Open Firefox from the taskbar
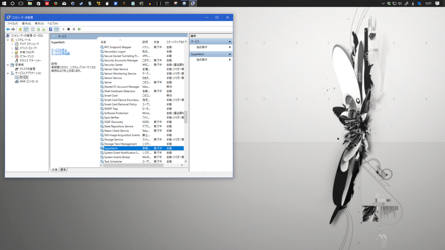The width and height of the screenshot is (445, 250). (x=56, y=3)
